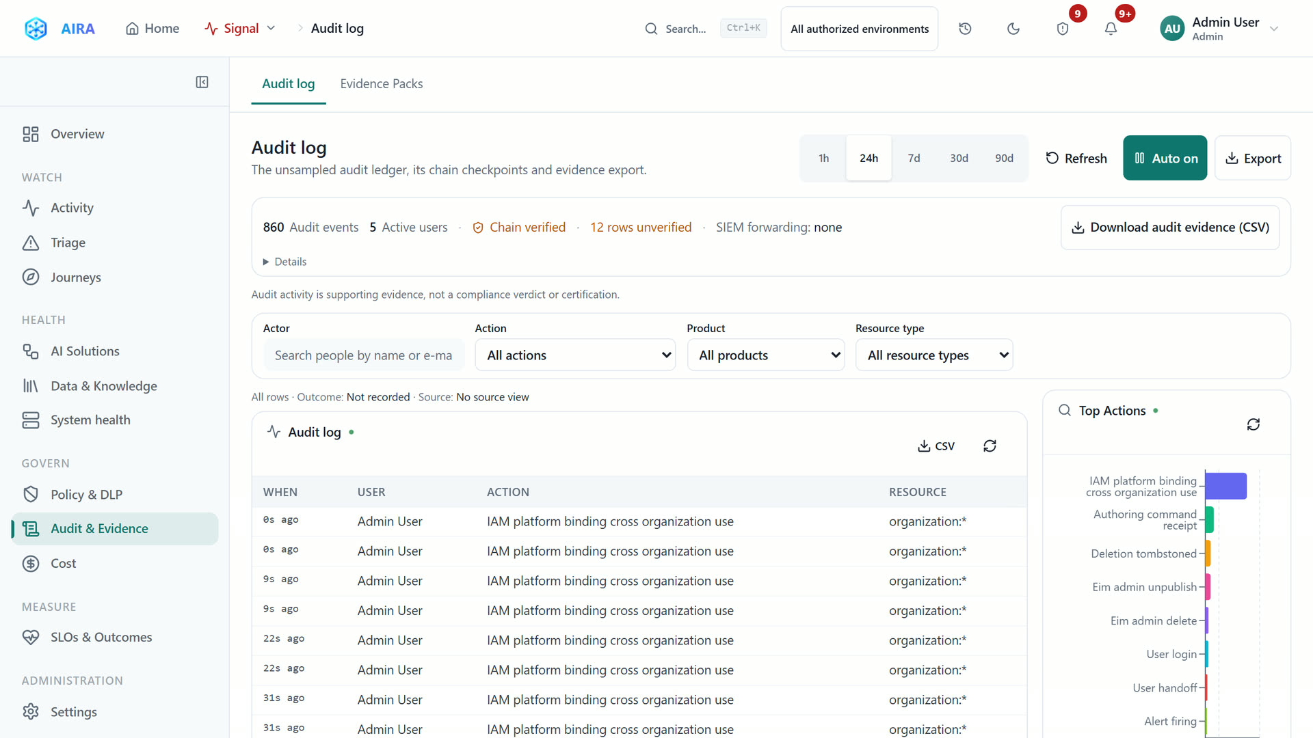
Task: Select the 7d time range
Action: point(914,158)
